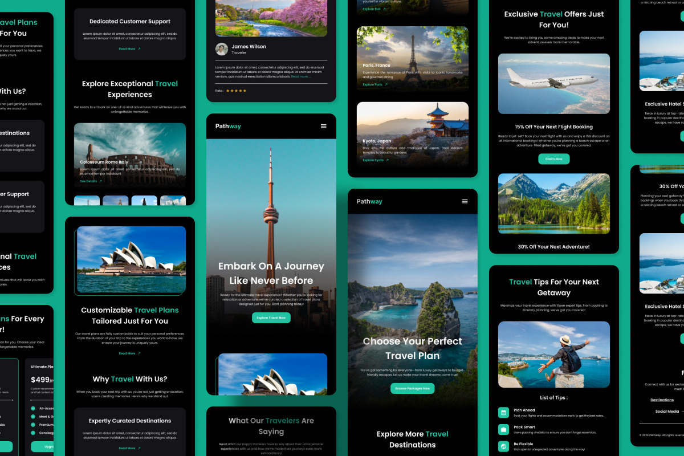This screenshot has width=684, height=456.
Task: Click 'Embark On A Journey Like Never Before' headline
Action: click(271, 274)
